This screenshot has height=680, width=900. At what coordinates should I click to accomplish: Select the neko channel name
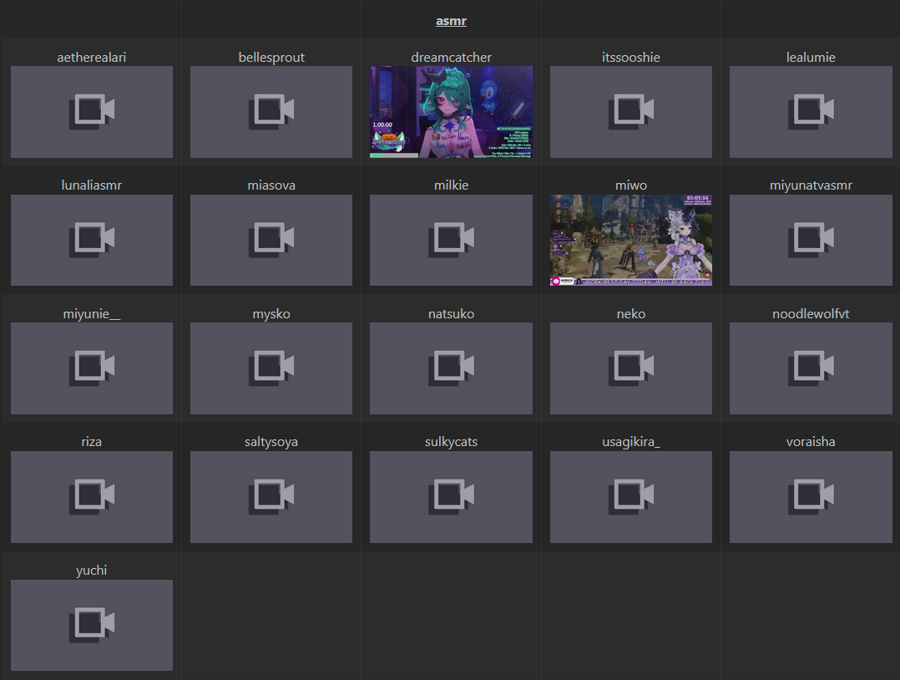[631, 314]
